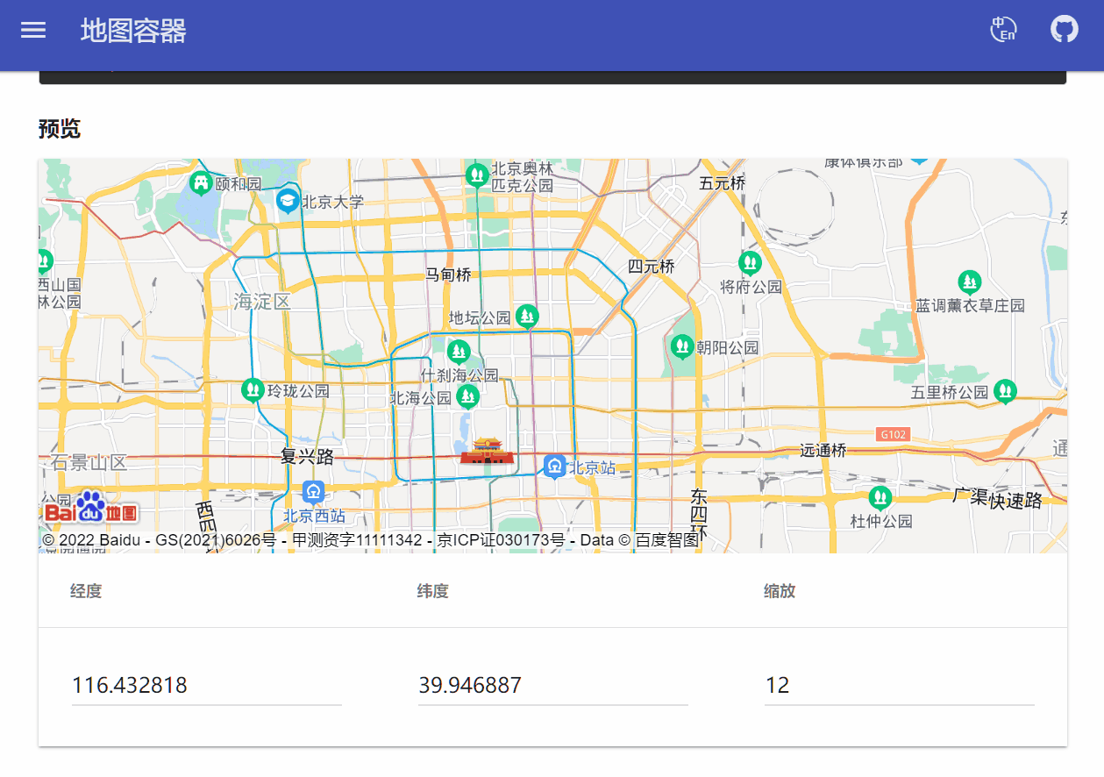
Task: Click the Baidu Map logo
Action: (90, 508)
